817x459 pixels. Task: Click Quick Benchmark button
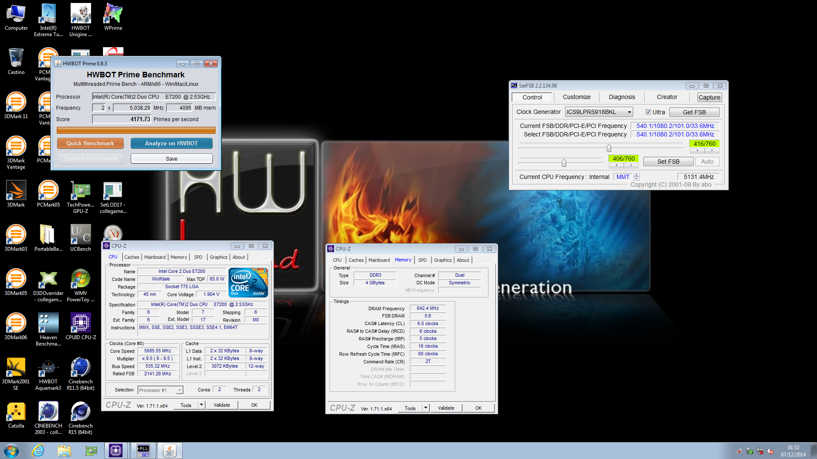[90, 143]
